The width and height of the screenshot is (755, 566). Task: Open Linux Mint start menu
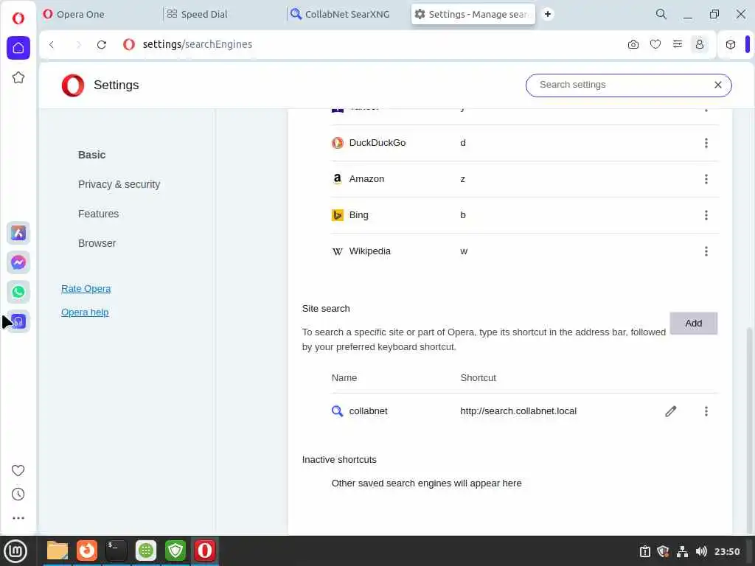[x=15, y=551]
